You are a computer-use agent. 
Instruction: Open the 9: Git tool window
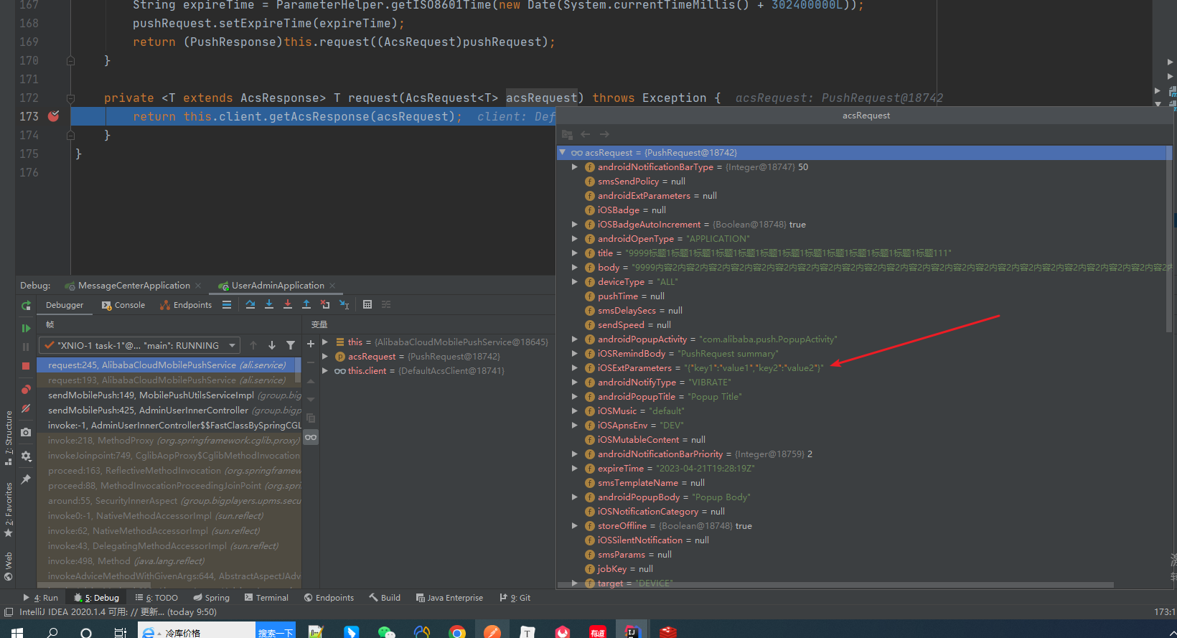(515, 598)
